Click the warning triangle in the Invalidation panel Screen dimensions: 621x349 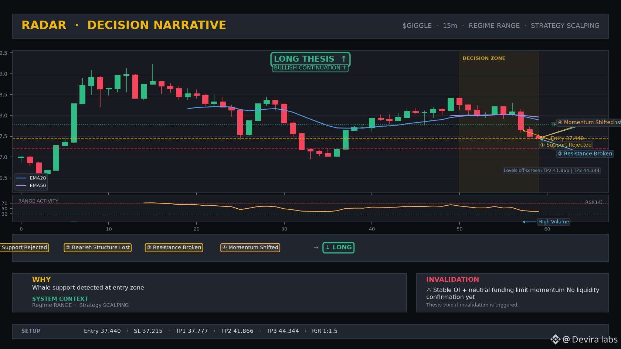[429, 290]
